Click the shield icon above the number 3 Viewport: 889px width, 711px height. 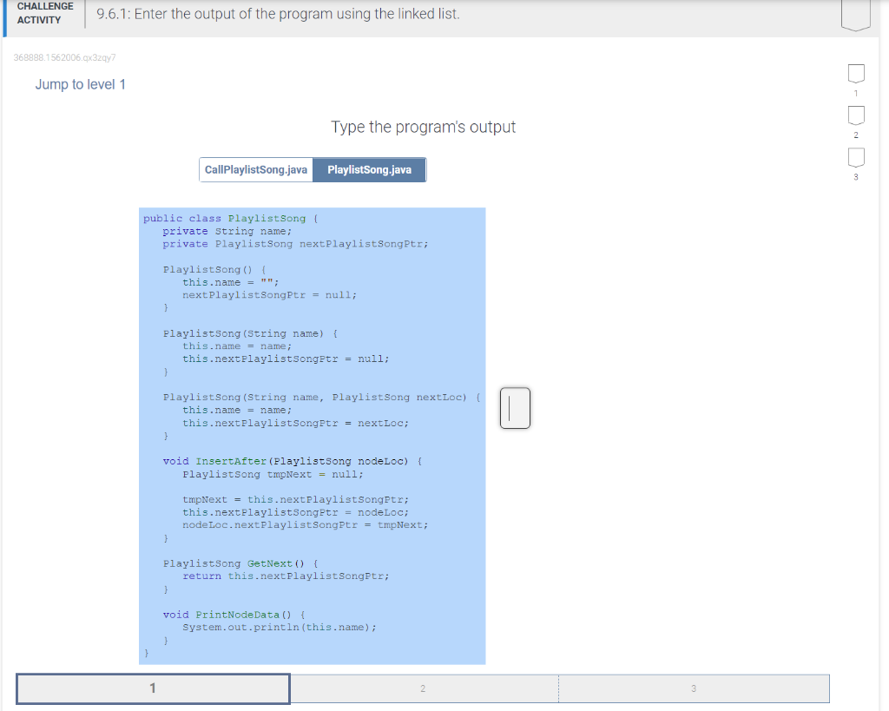856,157
